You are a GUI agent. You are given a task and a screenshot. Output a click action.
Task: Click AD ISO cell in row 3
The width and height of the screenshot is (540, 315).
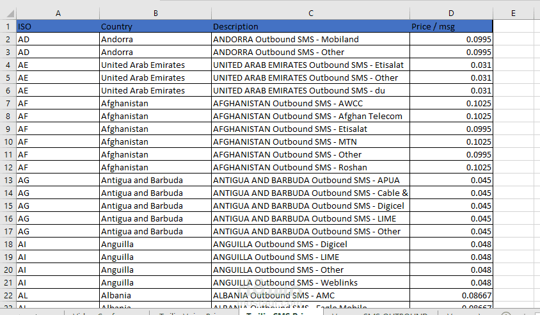click(58, 52)
